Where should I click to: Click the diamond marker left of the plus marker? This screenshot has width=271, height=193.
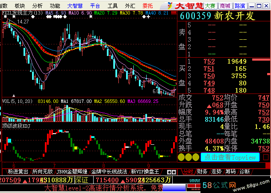[144, 17]
